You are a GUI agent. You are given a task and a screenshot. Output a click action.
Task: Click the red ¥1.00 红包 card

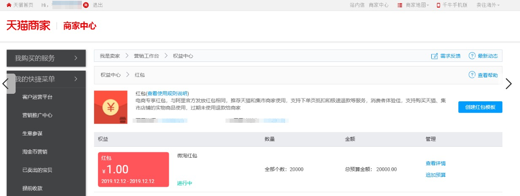[133, 170]
